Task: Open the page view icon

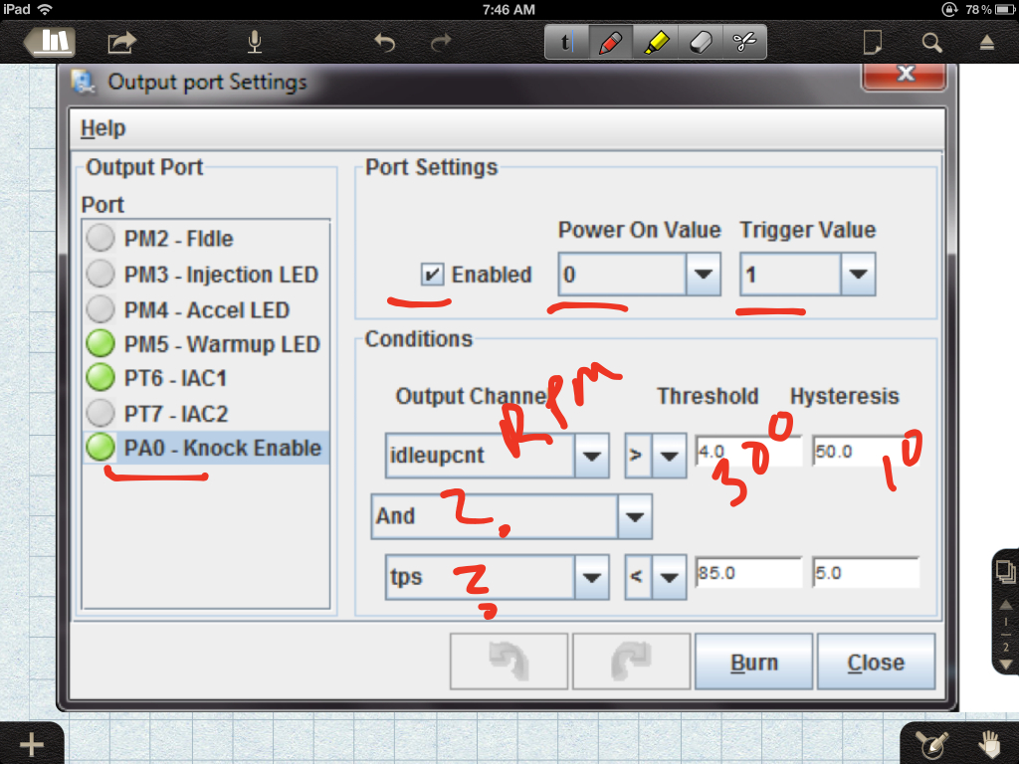Action: (x=872, y=42)
